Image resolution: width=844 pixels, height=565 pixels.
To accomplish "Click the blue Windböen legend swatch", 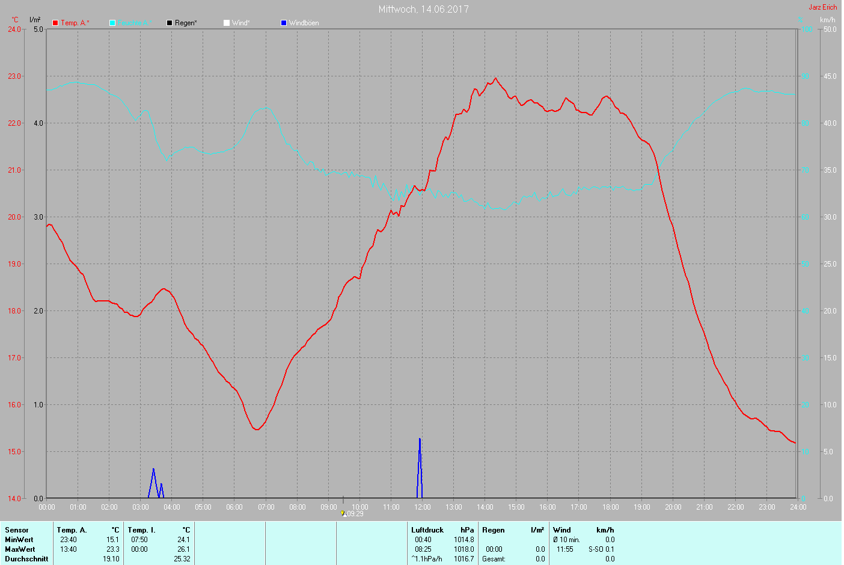I will click(x=284, y=23).
